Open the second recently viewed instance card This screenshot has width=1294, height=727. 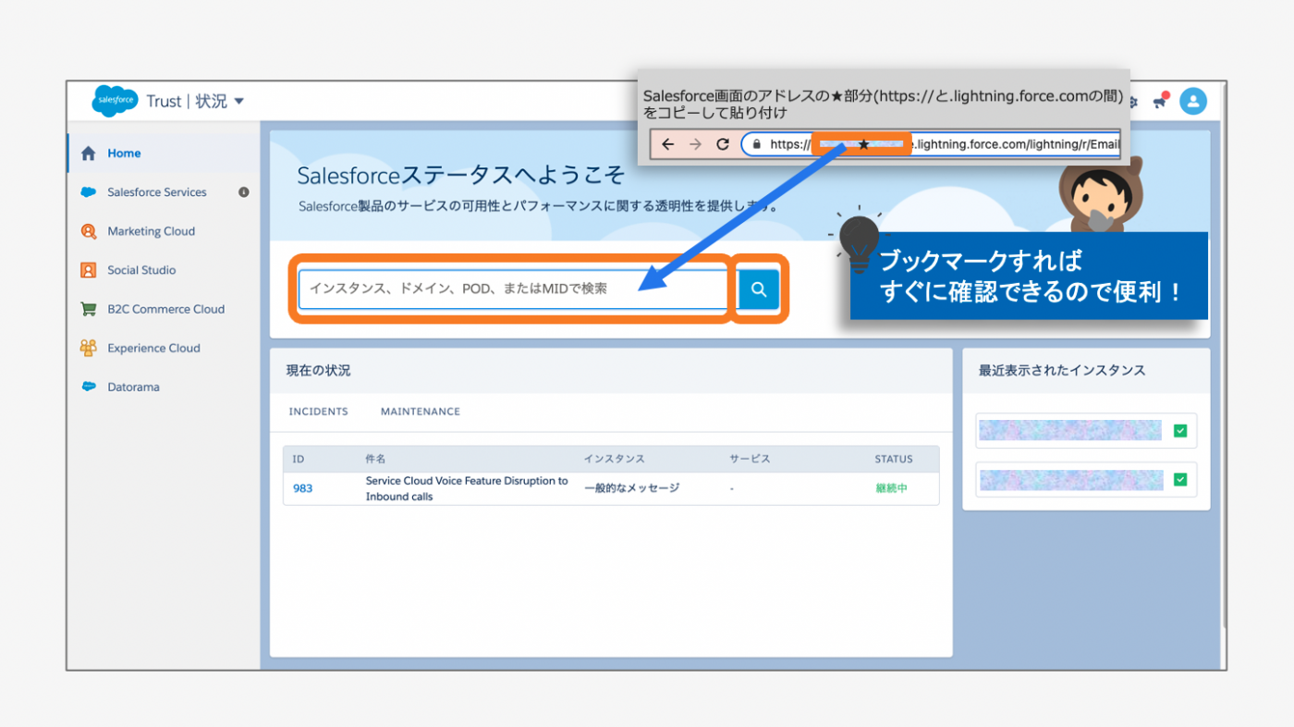click(1087, 480)
